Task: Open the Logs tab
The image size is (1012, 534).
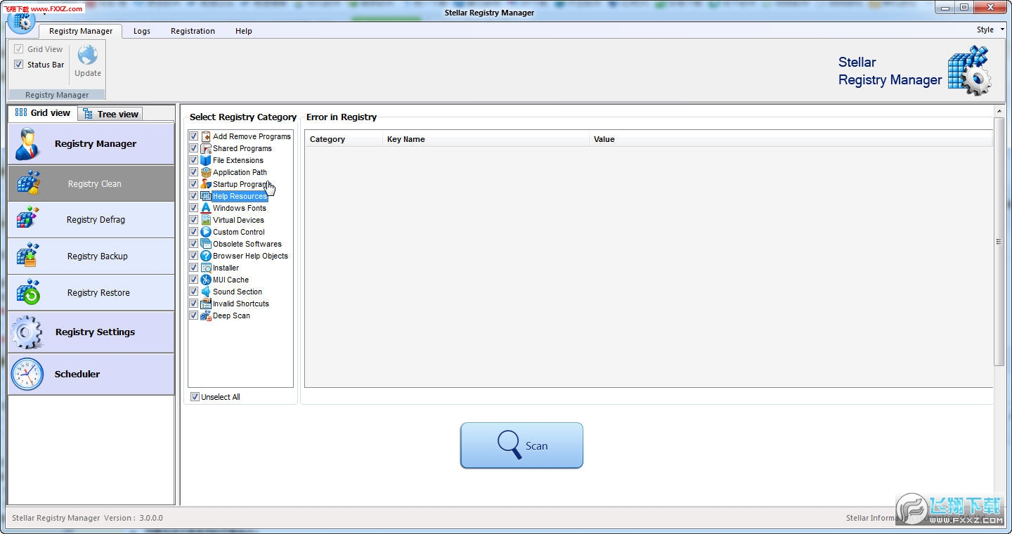Action: [142, 31]
